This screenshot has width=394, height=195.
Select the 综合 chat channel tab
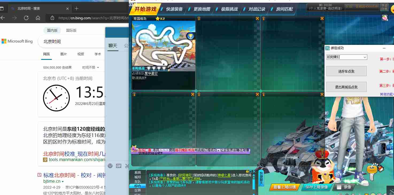(x=138, y=186)
